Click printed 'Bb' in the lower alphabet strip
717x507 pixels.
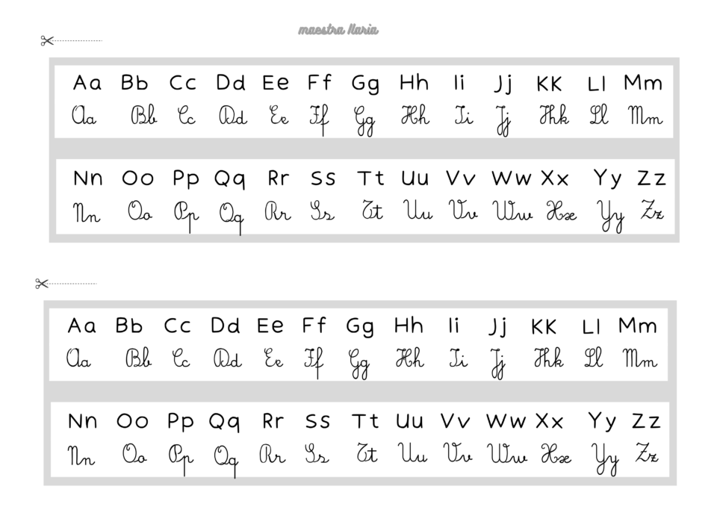point(129,326)
